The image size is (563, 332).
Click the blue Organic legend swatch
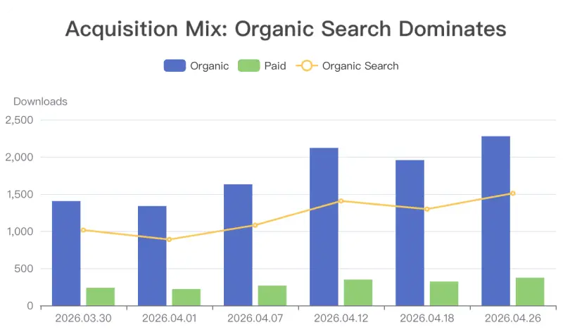tap(175, 65)
